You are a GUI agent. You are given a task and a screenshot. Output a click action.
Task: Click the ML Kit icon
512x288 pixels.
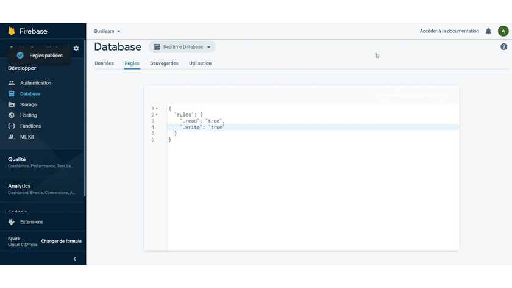pyautogui.click(x=12, y=137)
